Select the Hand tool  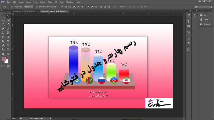click(3, 54)
